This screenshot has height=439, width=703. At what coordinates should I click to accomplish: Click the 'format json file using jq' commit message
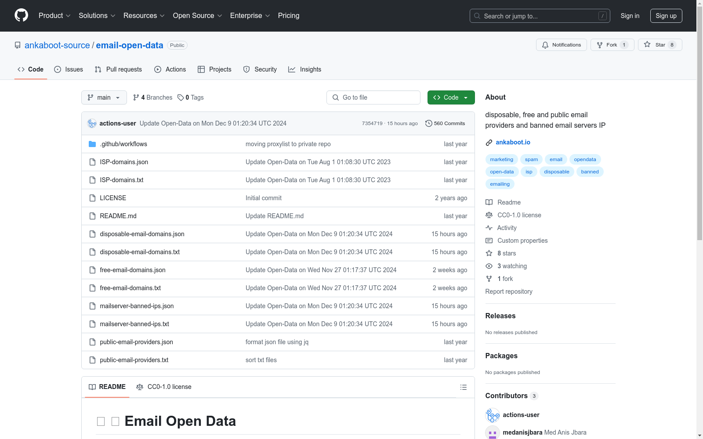(x=277, y=342)
